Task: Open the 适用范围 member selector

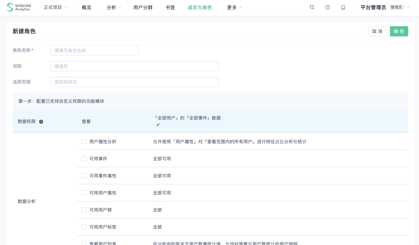Action: [x=134, y=82]
